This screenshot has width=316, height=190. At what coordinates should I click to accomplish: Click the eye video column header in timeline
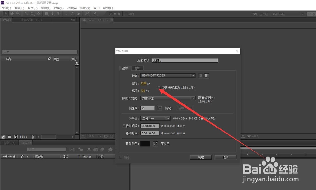3,157
